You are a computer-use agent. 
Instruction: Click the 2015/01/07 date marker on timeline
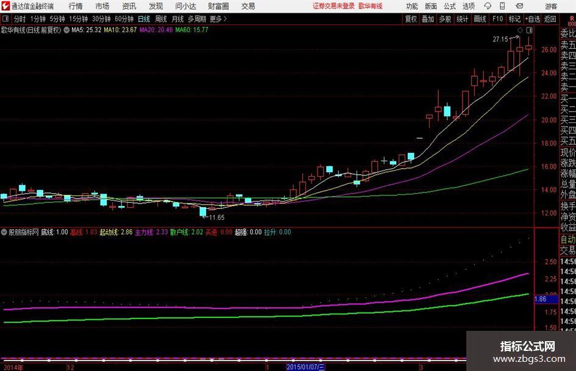pyautogui.click(x=305, y=367)
